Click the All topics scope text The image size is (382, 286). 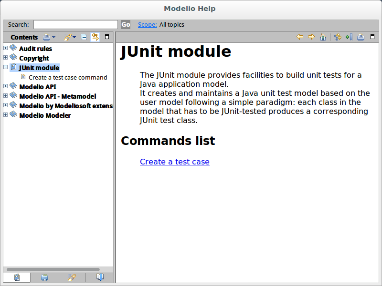(x=172, y=25)
